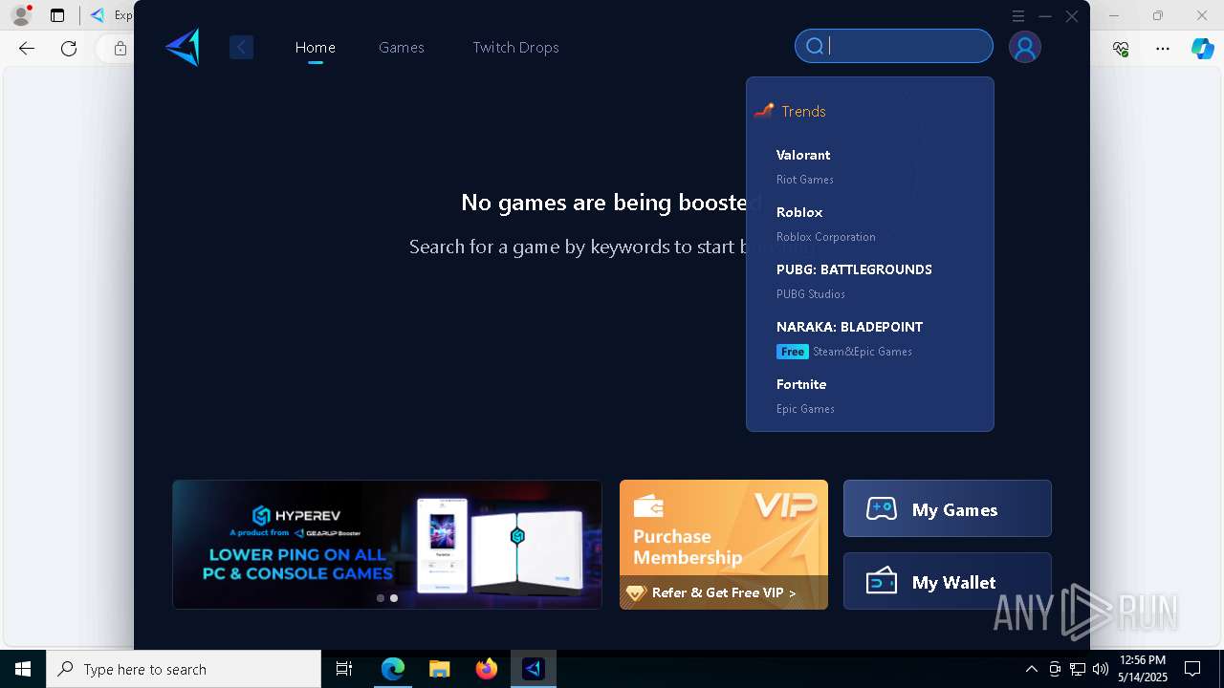Click the Free badge under NARAKA
Image resolution: width=1224 pixels, height=688 pixels.
click(793, 352)
